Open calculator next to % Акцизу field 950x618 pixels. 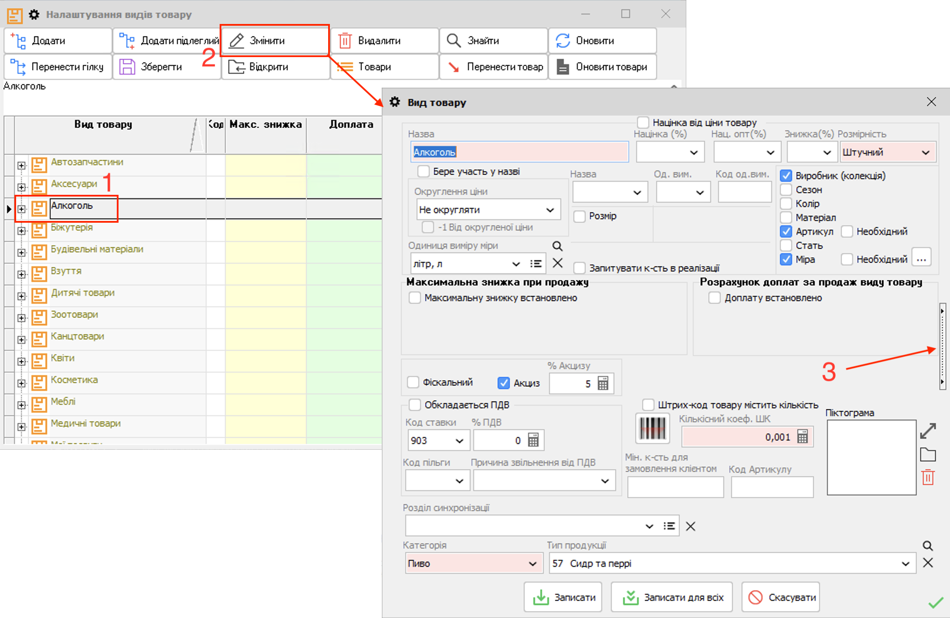[603, 384]
